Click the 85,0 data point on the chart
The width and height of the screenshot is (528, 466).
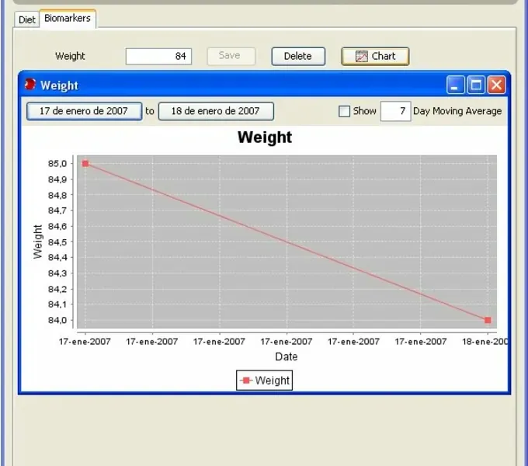[85, 164]
